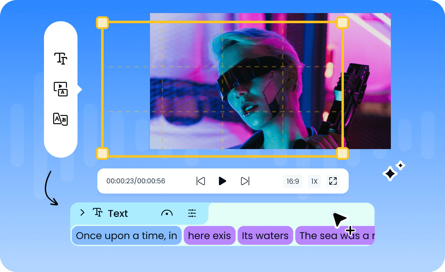Skip back to the previous frame
445x272 pixels.
coord(201,181)
